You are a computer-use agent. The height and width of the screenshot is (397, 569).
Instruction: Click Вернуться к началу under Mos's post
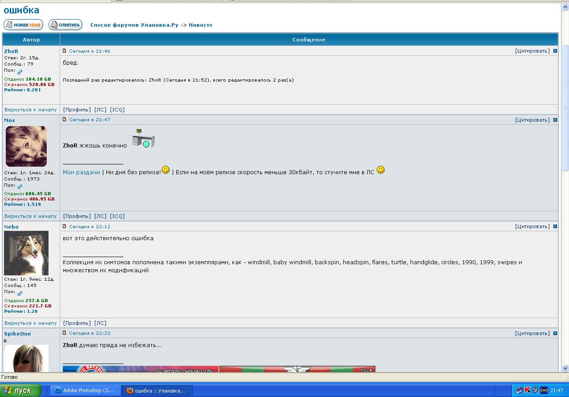pyautogui.click(x=31, y=216)
